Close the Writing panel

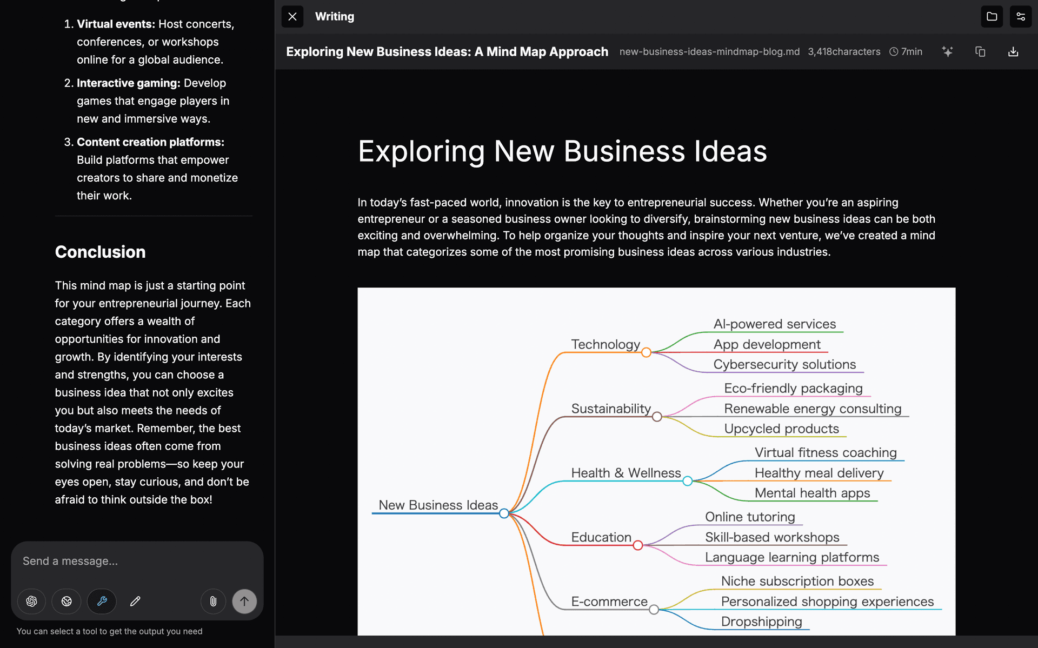point(292,17)
